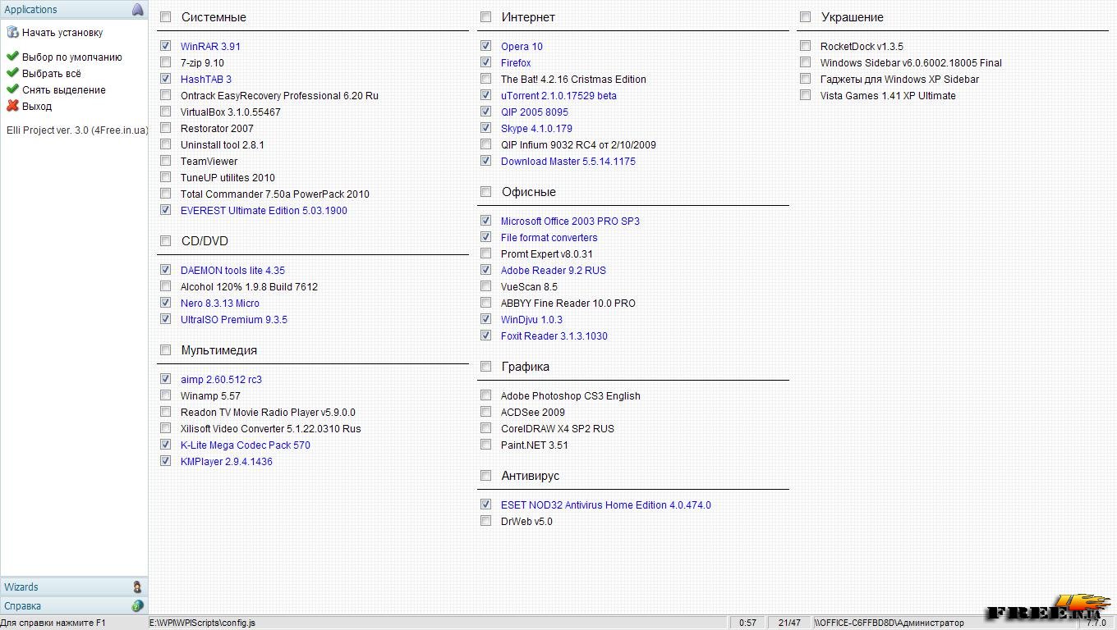Check Promt Expert v8.0.31
Image resolution: width=1117 pixels, height=630 pixels.
tap(486, 253)
